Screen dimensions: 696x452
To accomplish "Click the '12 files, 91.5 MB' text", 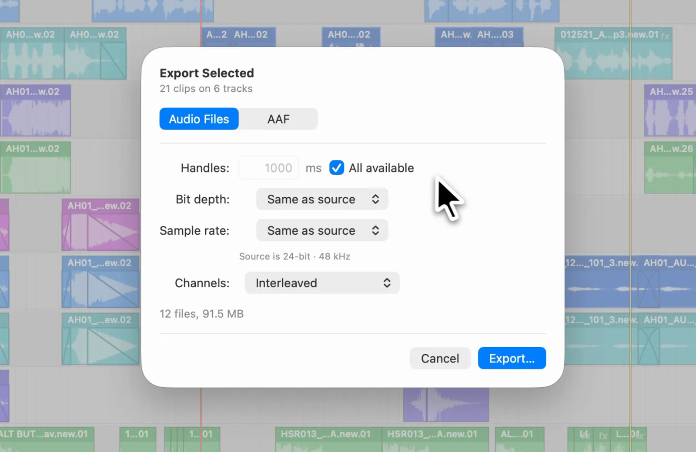I will (201, 314).
